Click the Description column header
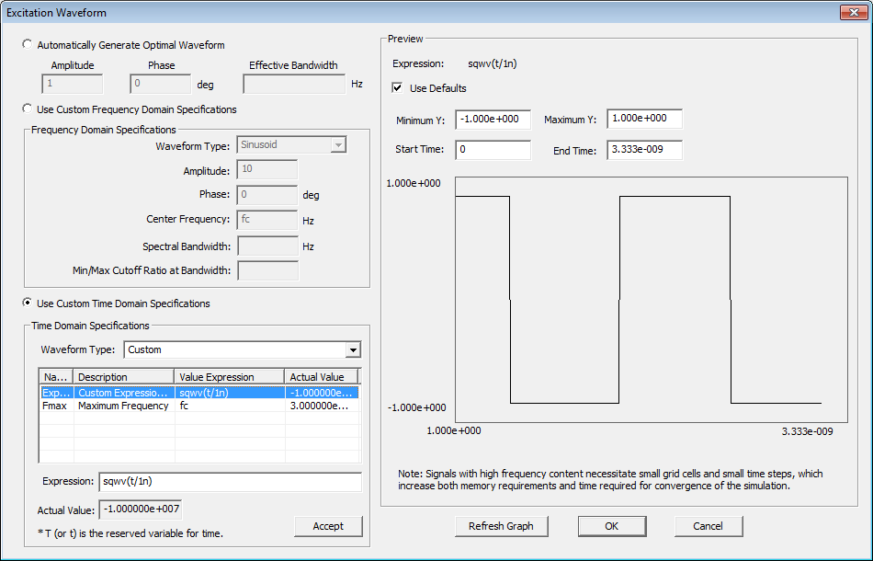The height and width of the screenshot is (561, 873). 123,377
